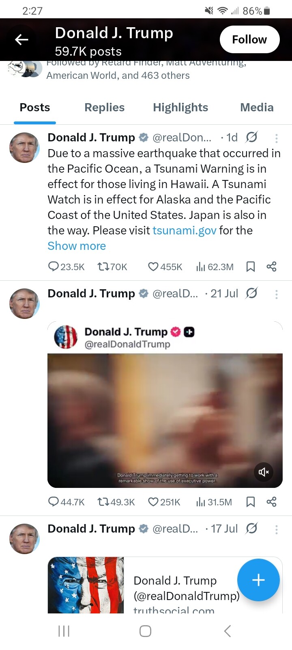The height and width of the screenshot is (650, 292).
Task: Follow Donald J. Trump account
Action: (249, 39)
